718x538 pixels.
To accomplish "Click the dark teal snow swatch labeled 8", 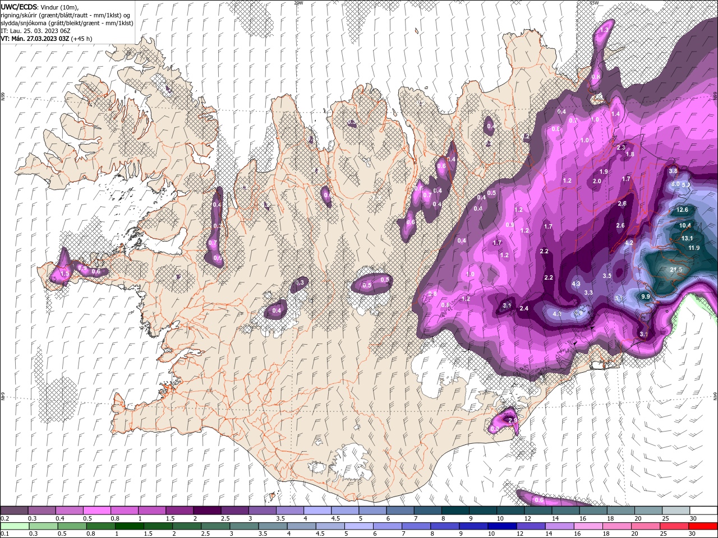I will pyautogui.click(x=455, y=511).
